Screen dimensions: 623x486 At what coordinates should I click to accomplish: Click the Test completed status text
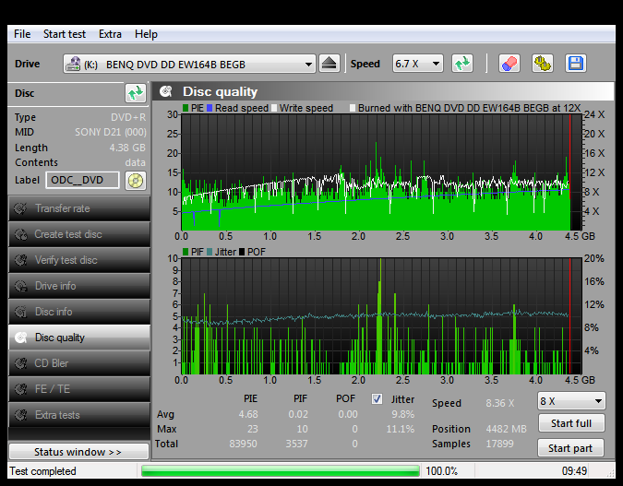point(42,471)
